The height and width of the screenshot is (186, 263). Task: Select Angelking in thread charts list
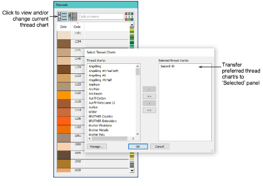click(x=95, y=66)
